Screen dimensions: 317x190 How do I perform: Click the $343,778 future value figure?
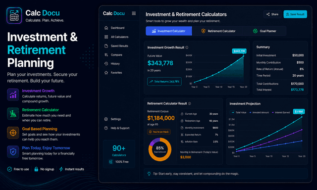click(160, 63)
